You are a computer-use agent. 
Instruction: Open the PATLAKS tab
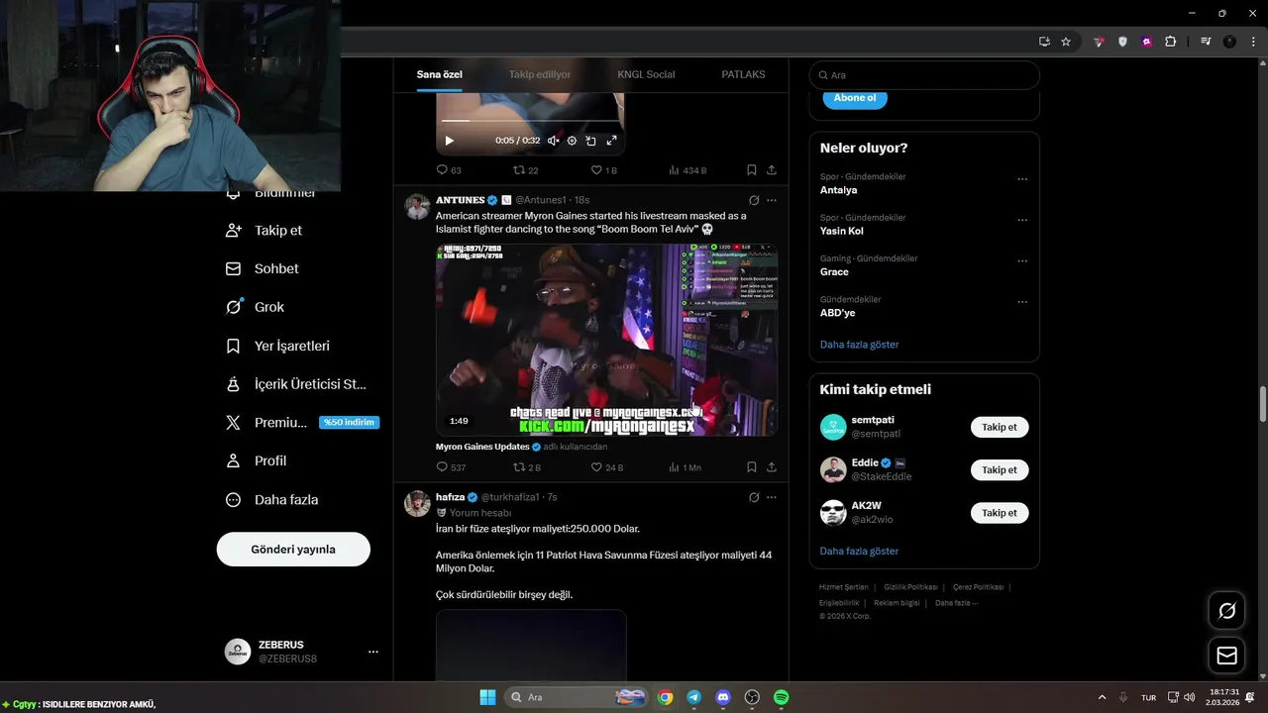pyautogui.click(x=743, y=74)
